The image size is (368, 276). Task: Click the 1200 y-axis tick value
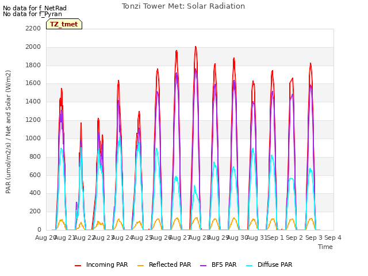coord(33,120)
